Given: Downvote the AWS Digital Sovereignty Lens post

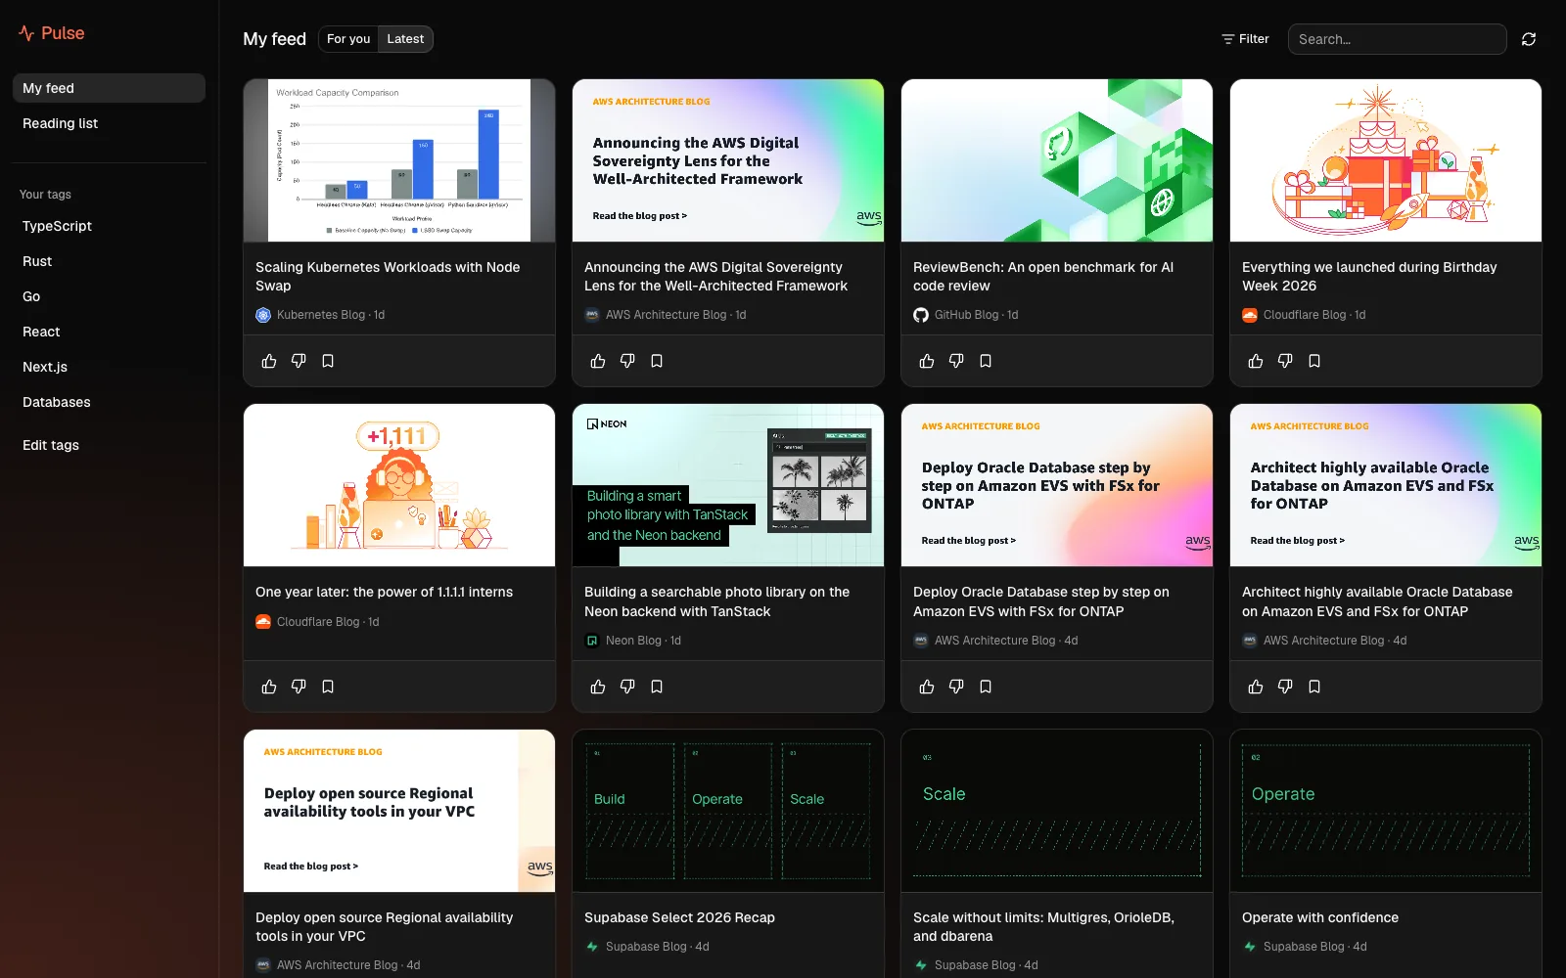Looking at the screenshot, I should pos(627,361).
